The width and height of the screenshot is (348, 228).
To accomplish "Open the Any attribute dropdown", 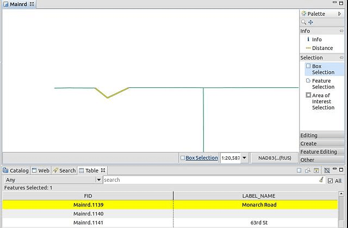I will [x=99, y=180].
